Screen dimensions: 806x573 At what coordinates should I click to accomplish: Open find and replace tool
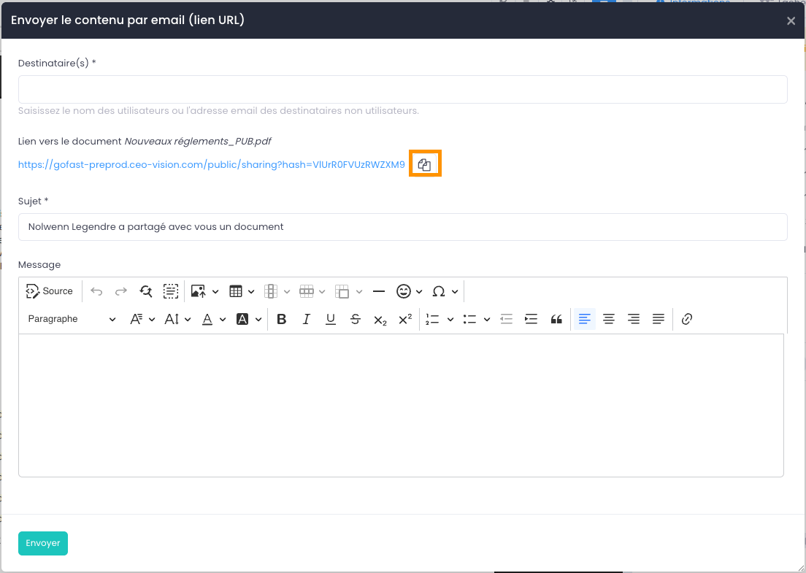146,291
